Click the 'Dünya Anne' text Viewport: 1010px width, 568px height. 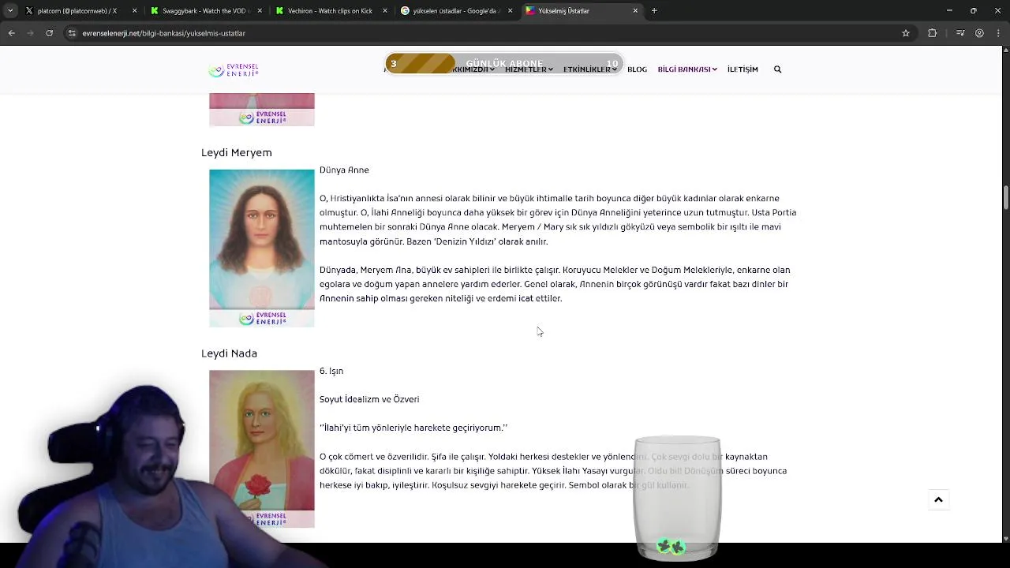344,170
